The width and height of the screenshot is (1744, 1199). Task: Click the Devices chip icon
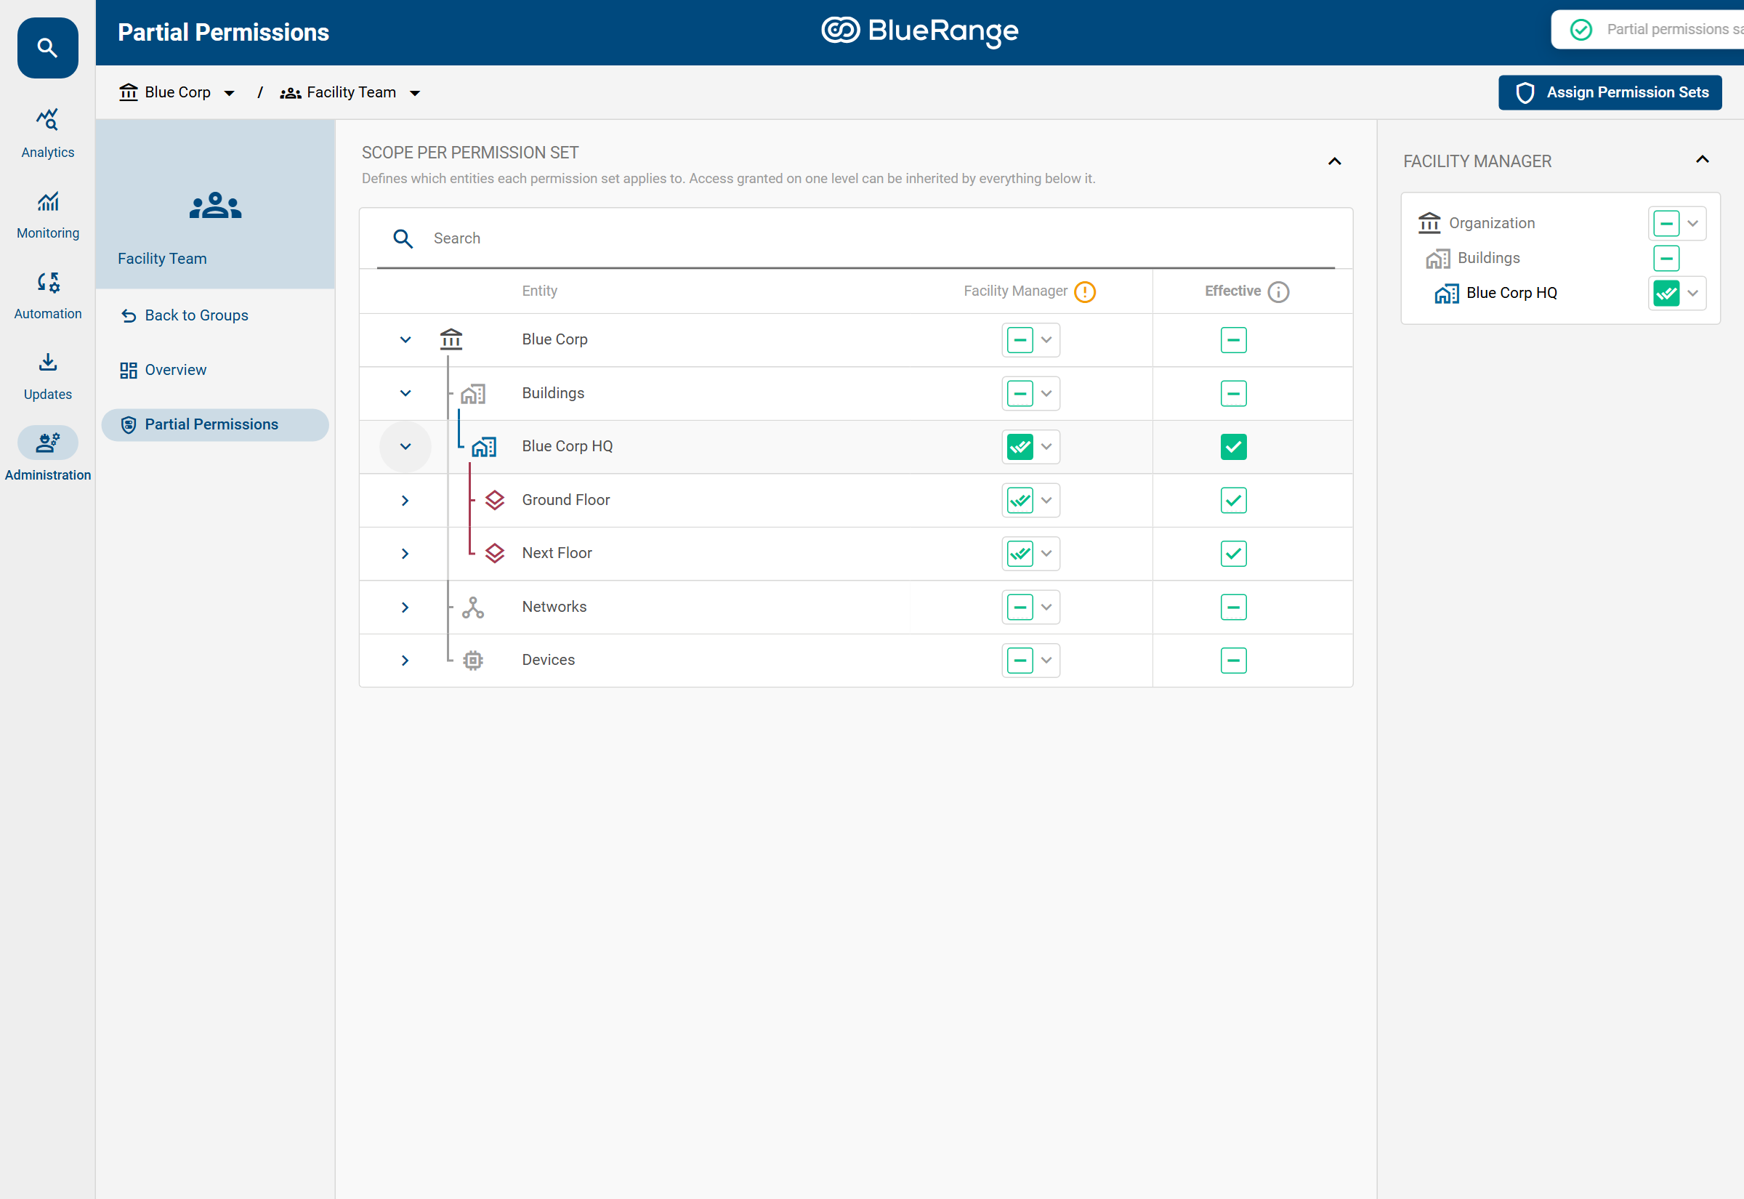[472, 661]
